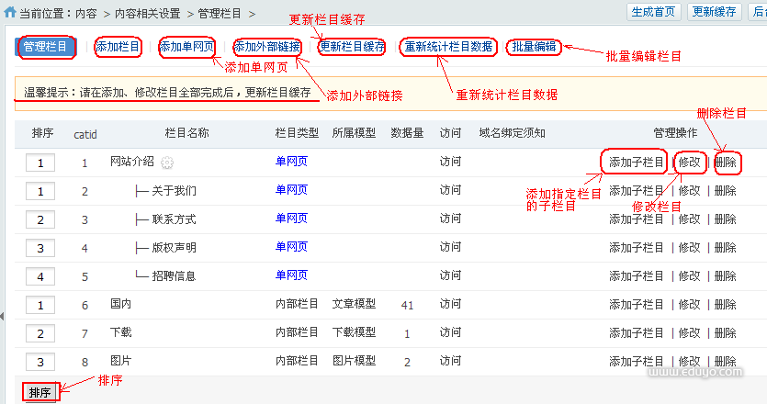Viewport: 767px width, 404px height.
Task: Focus the sort order field for 招聘信息
Action: [x=40, y=276]
